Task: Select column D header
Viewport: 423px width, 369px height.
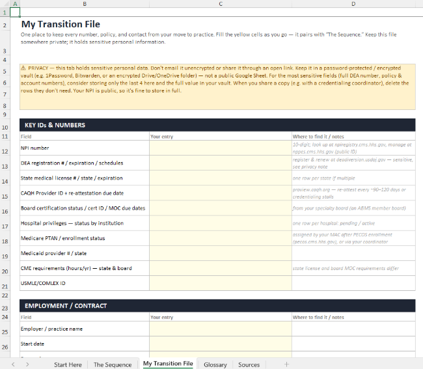Action: (x=353, y=4)
